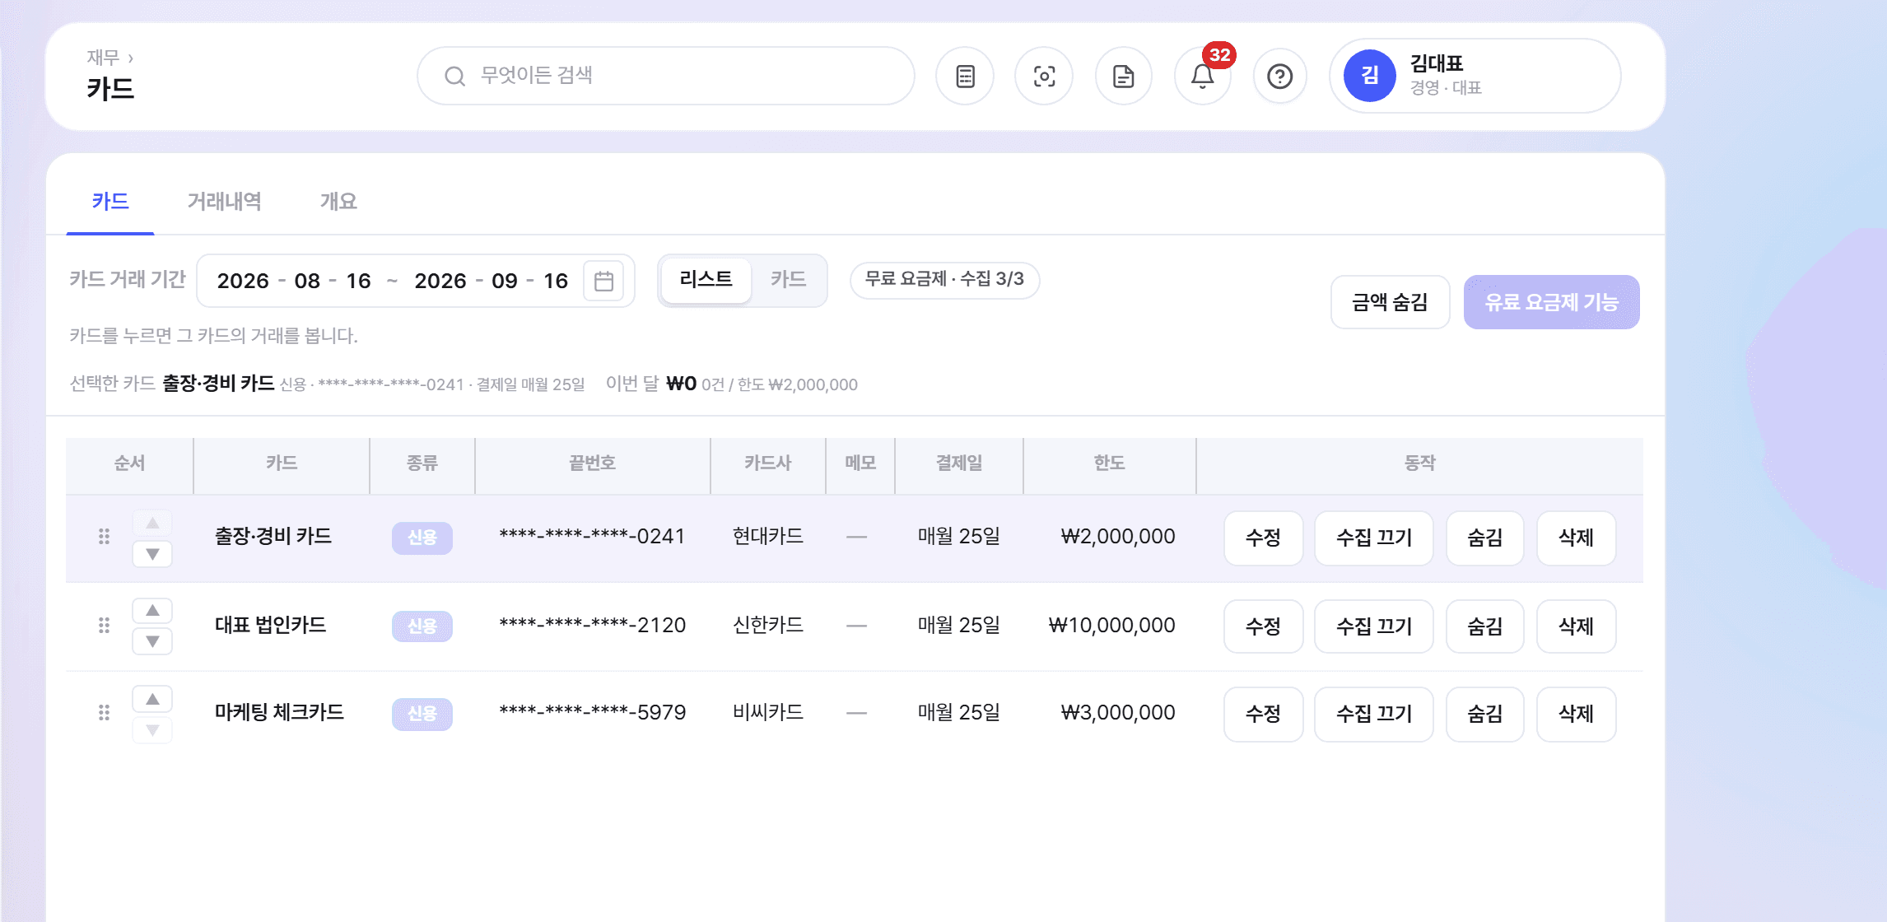Image resolution: width=1887 pixels, height=922 pixels.
Task: Hide the 출장·경비 카드 row
Action: (1485, 538)
